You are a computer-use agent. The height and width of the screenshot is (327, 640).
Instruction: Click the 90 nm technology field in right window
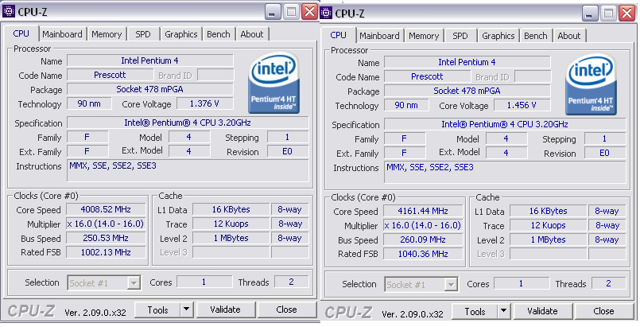pos(406,105)
